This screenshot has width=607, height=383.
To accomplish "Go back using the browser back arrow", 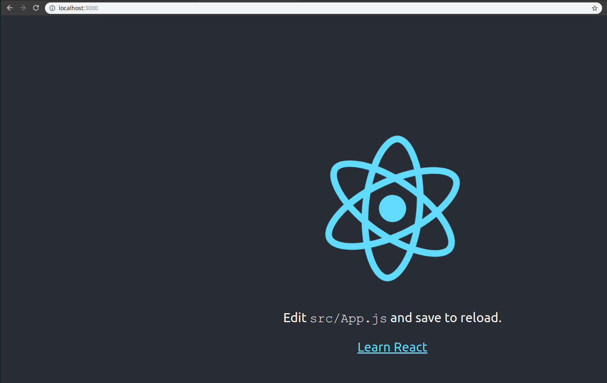I will (10, 8).
